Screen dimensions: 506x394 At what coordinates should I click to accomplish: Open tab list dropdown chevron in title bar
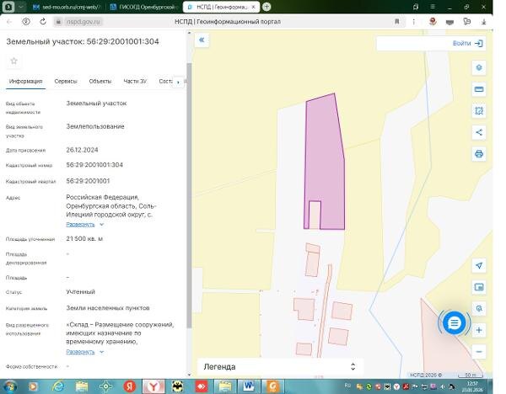(21, 7)
